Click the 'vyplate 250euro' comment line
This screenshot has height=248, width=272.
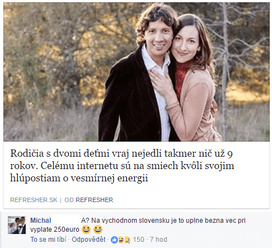pos(55,230)
